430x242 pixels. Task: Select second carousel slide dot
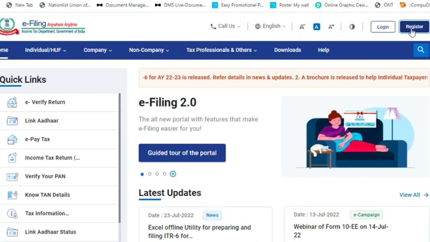(x=150, y=174)
